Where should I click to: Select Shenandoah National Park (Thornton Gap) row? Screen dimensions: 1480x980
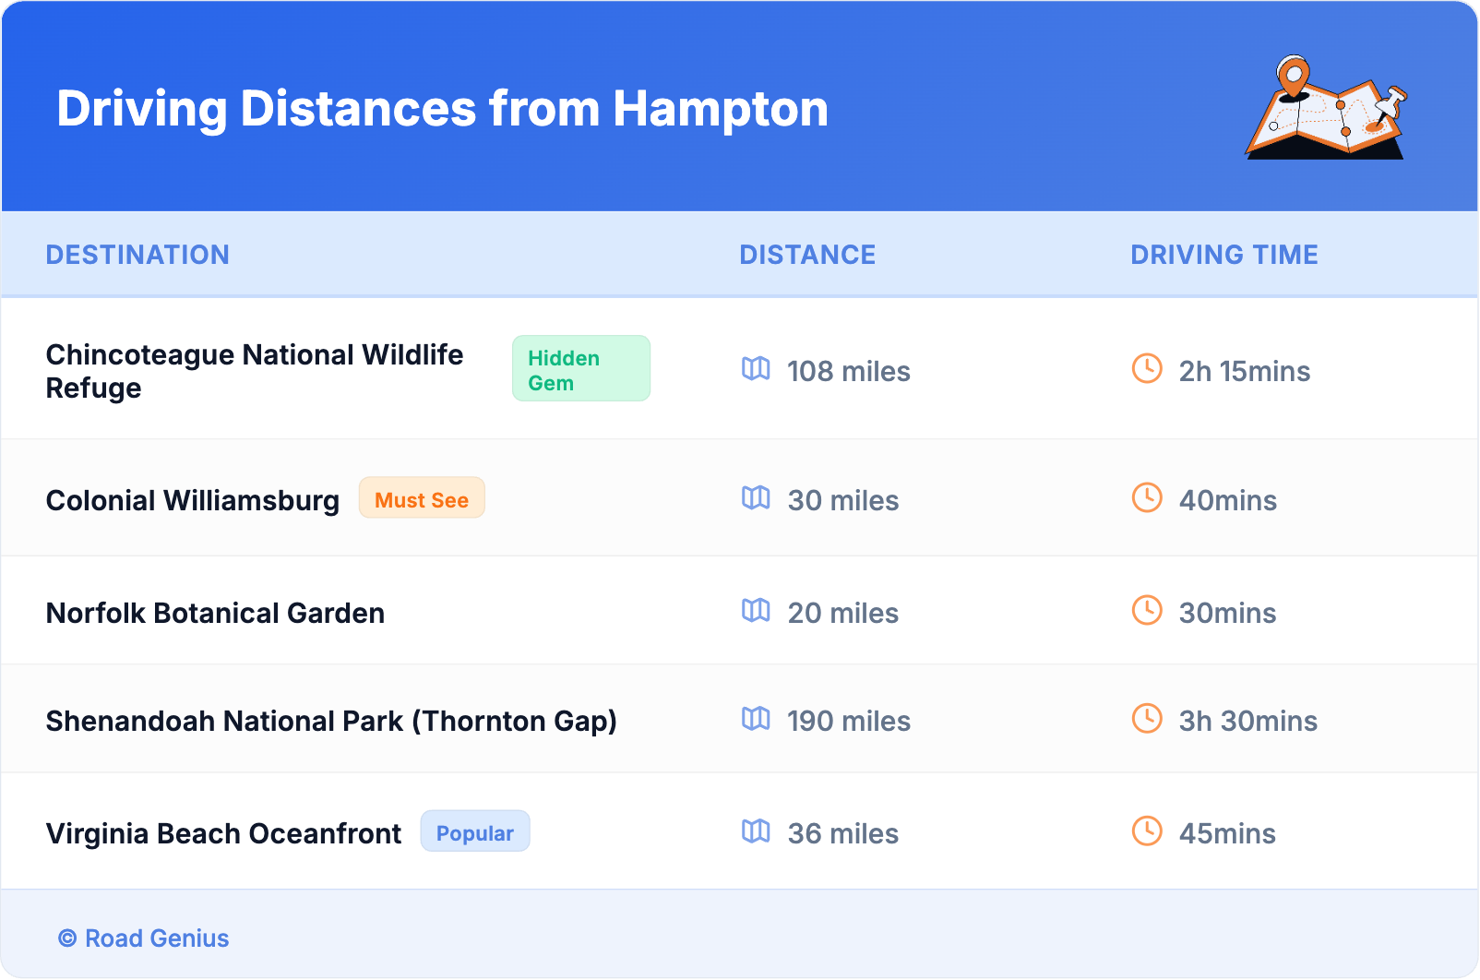click(331, 721)
